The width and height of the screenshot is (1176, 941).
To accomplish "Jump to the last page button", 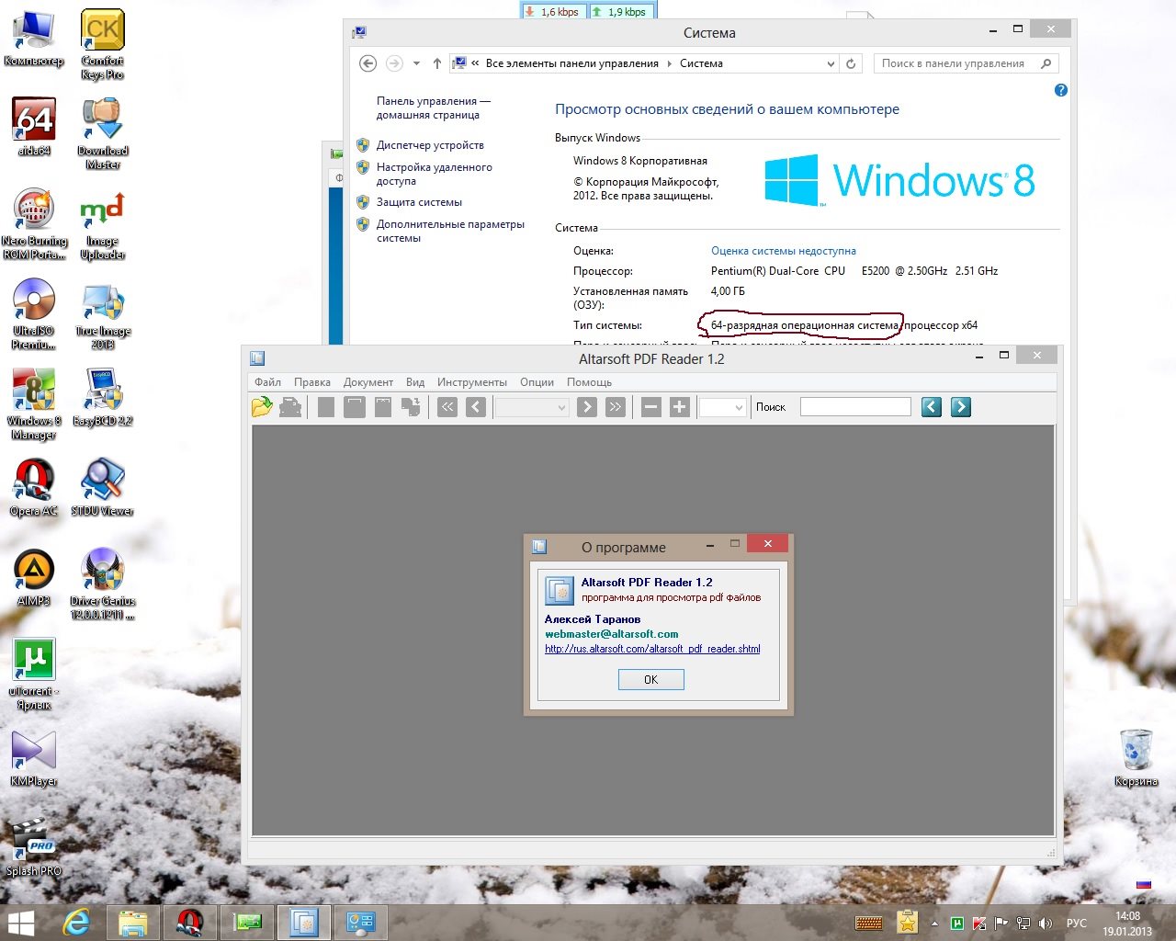I will [616, 407].
